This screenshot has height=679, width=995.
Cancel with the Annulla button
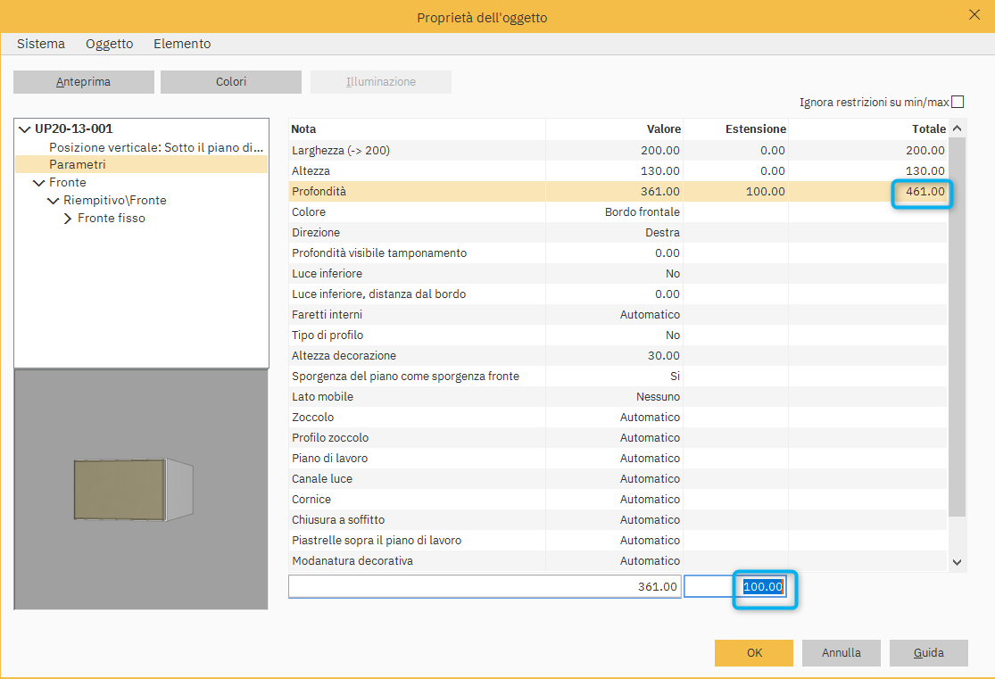pyautogui.click(x=841, y=653)
